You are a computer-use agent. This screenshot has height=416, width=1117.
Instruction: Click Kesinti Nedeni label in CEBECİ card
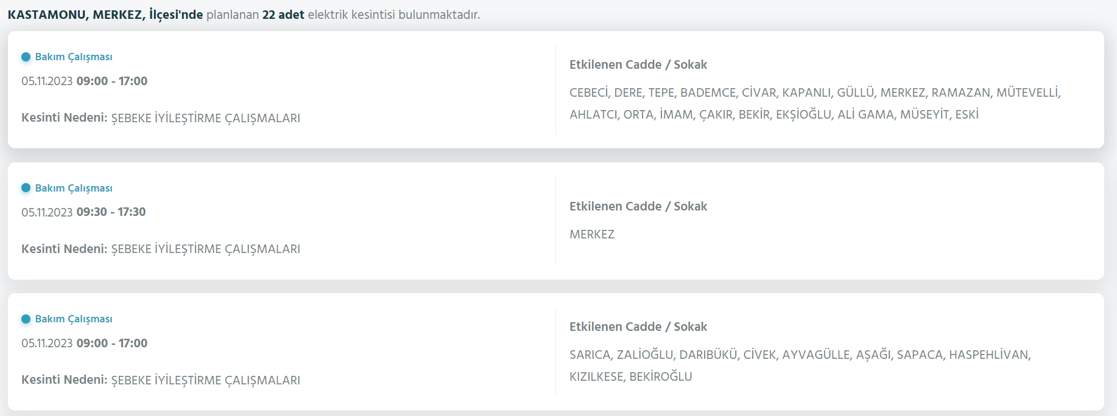tap(64, 118)
